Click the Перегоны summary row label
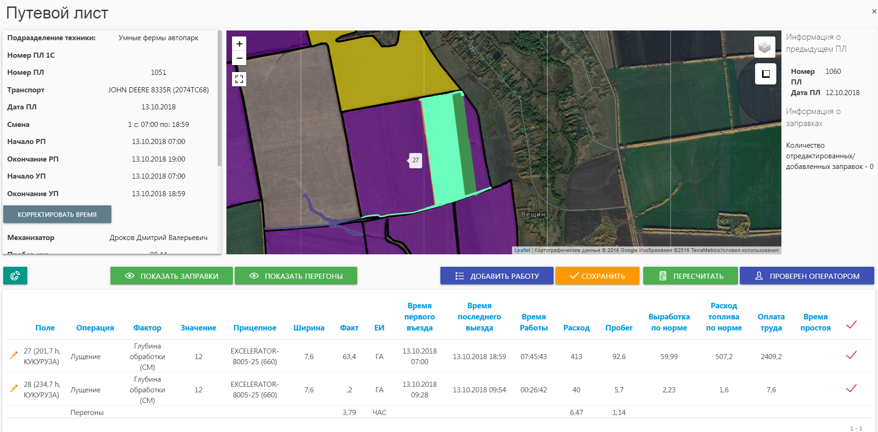 (87, 412)
